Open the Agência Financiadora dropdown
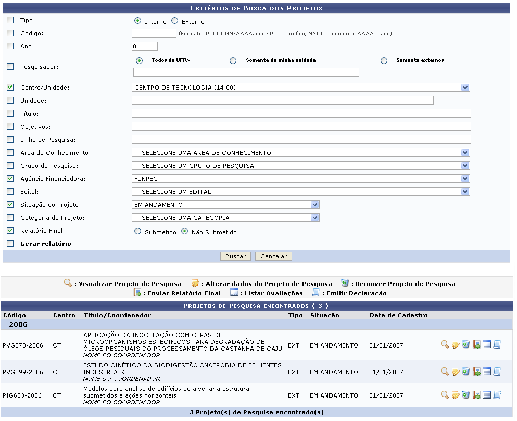517x421 pixels. [300, 179]
